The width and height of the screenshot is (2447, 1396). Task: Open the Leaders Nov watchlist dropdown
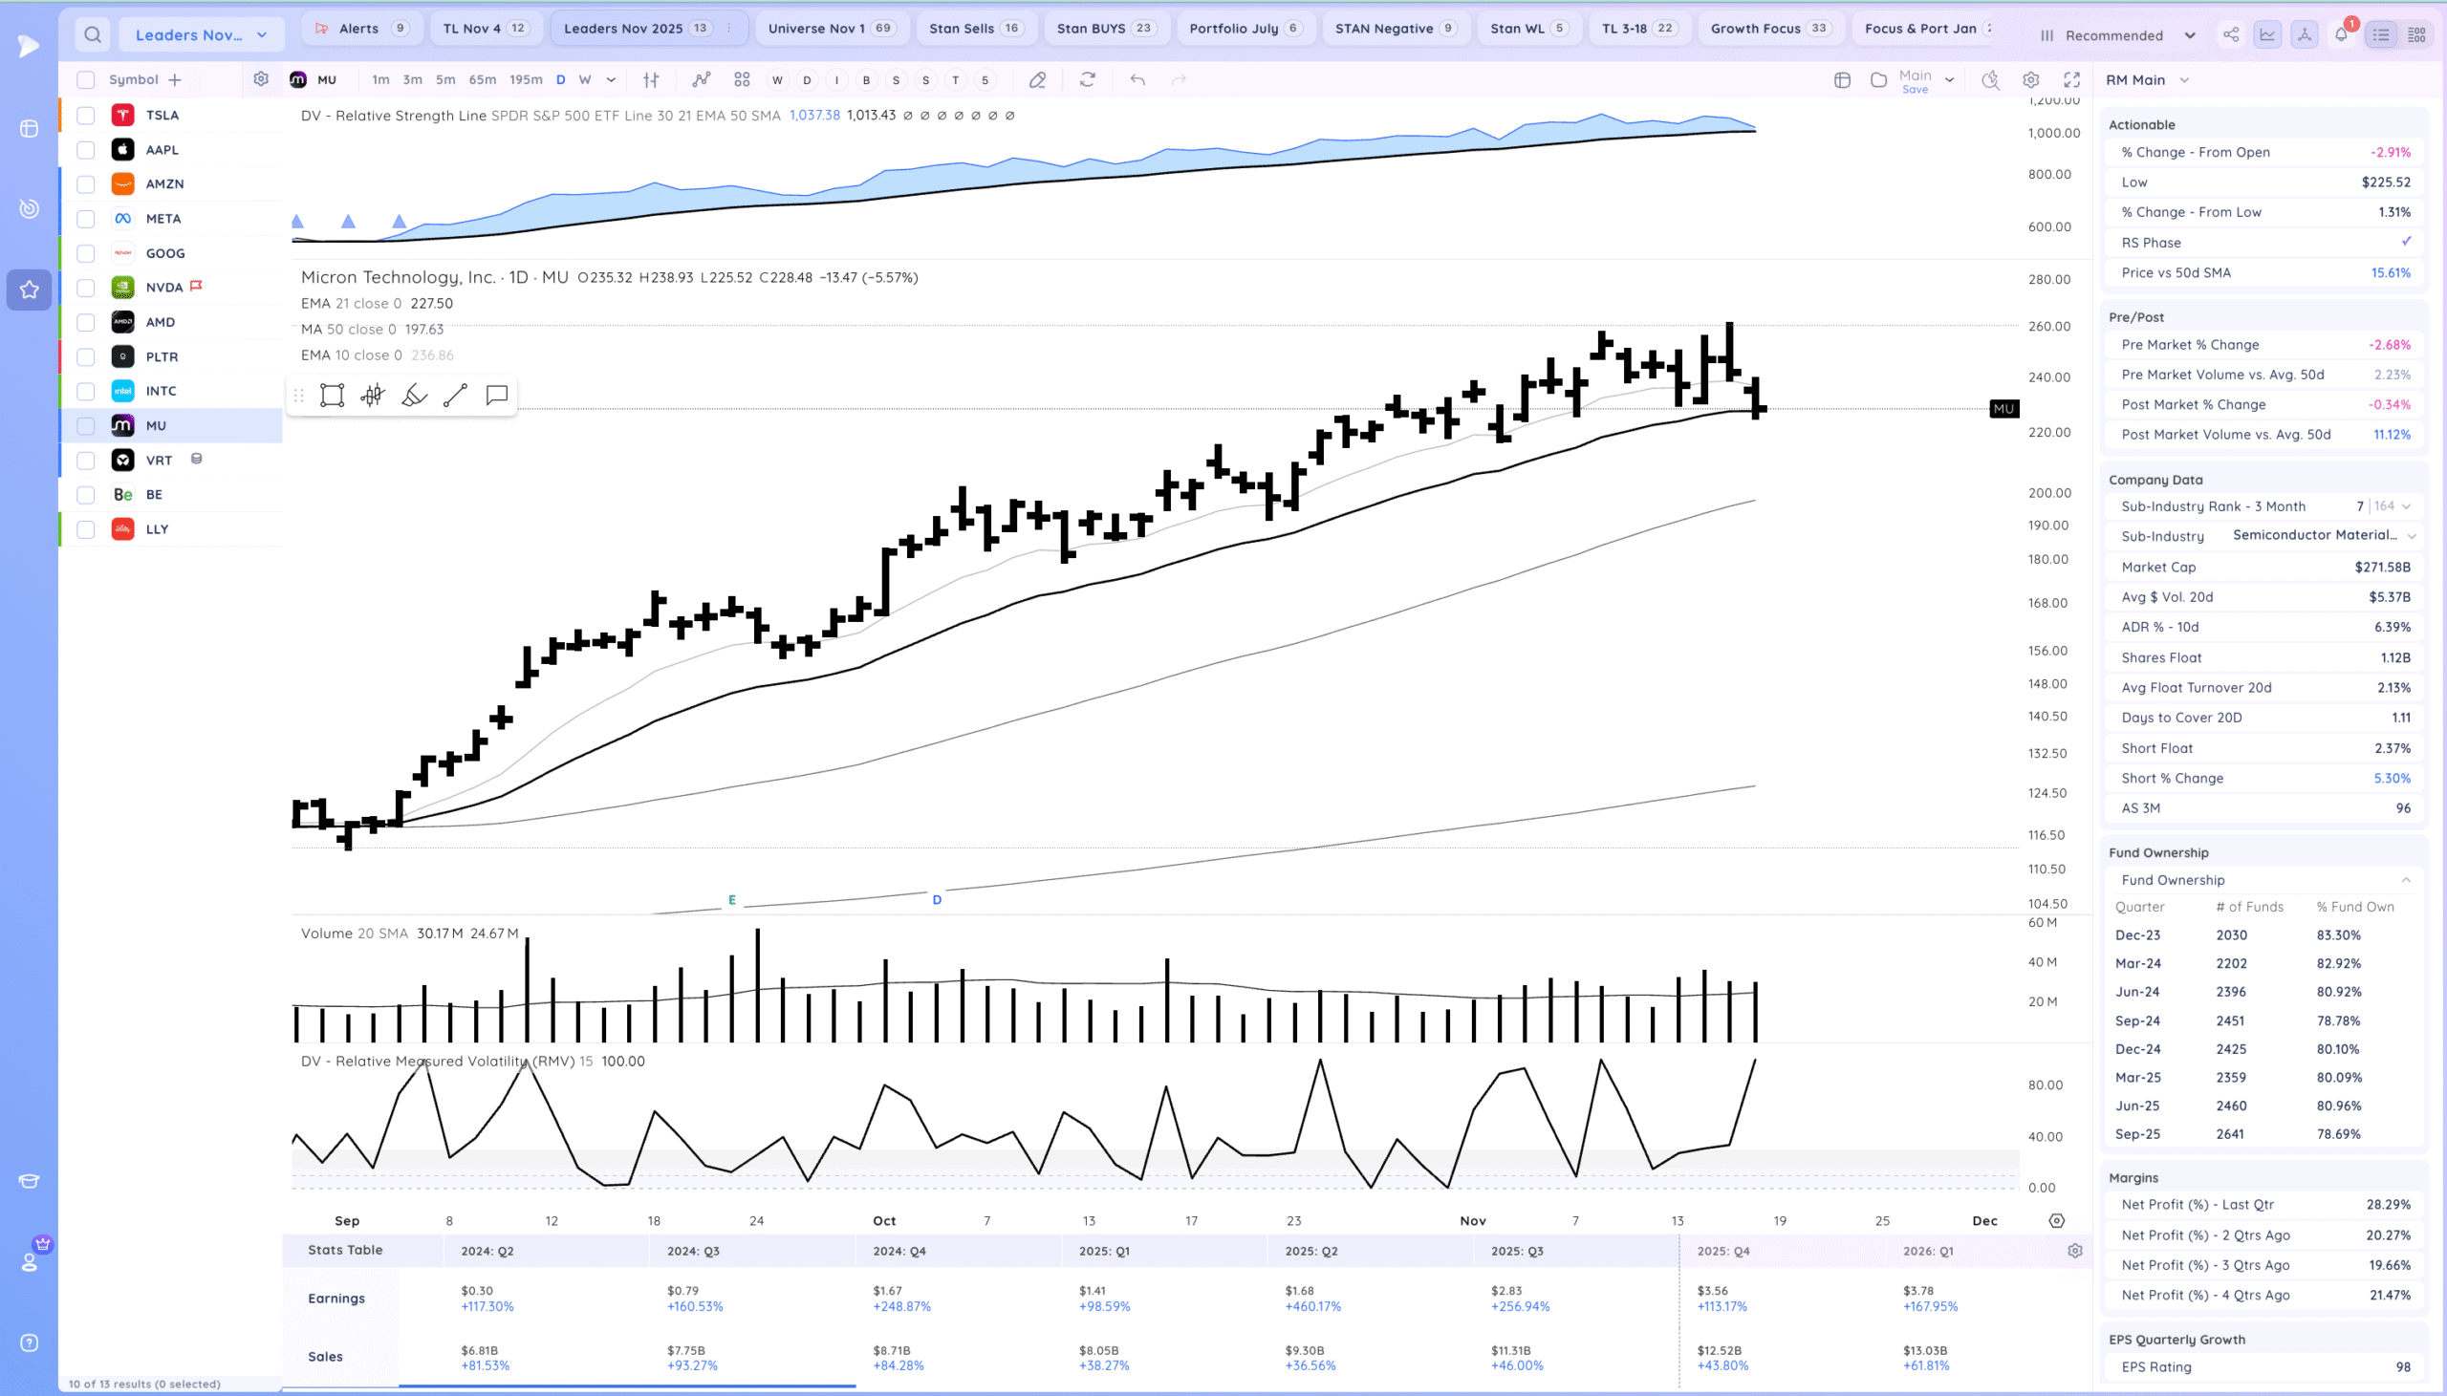[202, 35]
